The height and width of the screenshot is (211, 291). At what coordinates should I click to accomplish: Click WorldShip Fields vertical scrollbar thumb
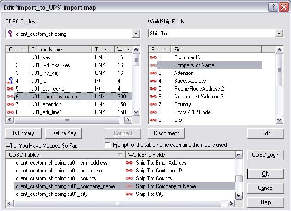click(x=279, y=70)
